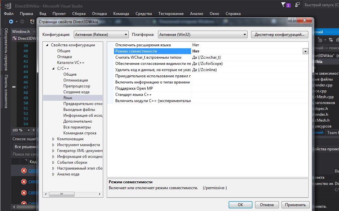Open the Режим совместимости value dropdown arrow
339x211 pixels.
click(305, 52)
